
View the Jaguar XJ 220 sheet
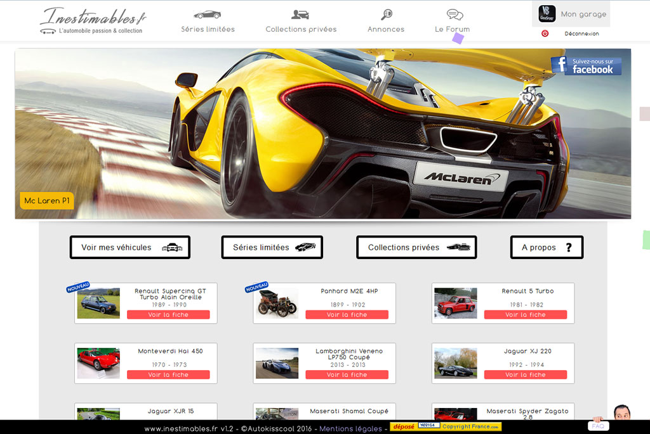point(526,375)
